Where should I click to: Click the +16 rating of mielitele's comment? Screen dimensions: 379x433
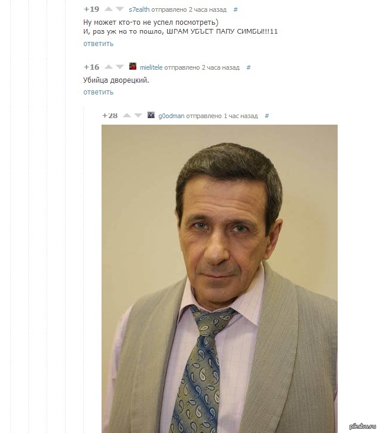[x=92, y=67]
